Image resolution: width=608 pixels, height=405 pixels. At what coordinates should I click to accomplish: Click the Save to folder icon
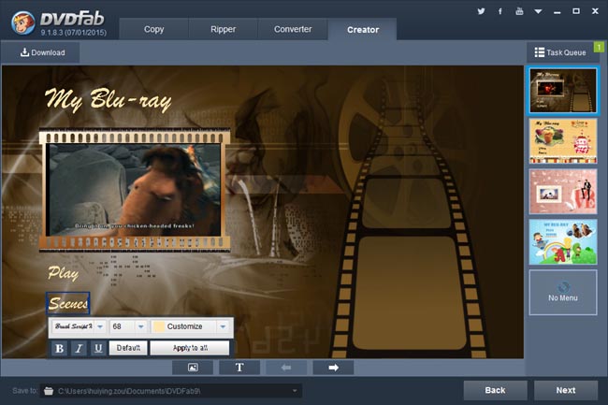click(49, 391)
